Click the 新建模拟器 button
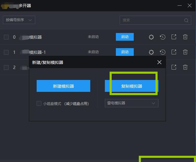Image resolution: width=196 pixels, height=162 pixels. point(63,86)
